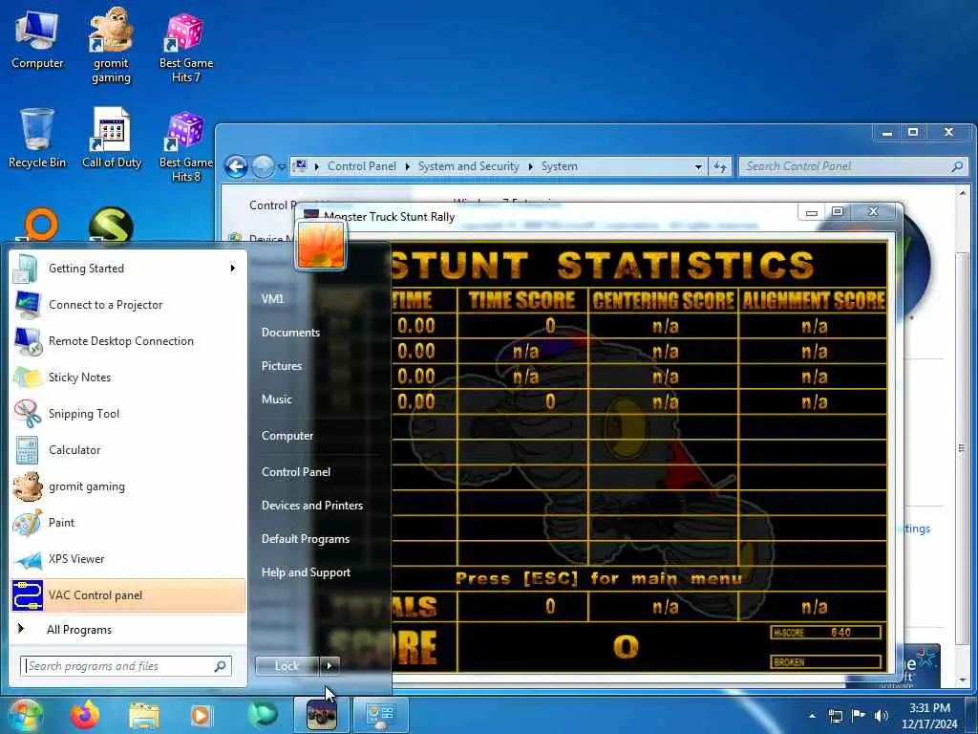This screenshot has height=734, width=978.
Task: Open address bar history dropdown in Control Panel
Action: click(x=698, y=166)
